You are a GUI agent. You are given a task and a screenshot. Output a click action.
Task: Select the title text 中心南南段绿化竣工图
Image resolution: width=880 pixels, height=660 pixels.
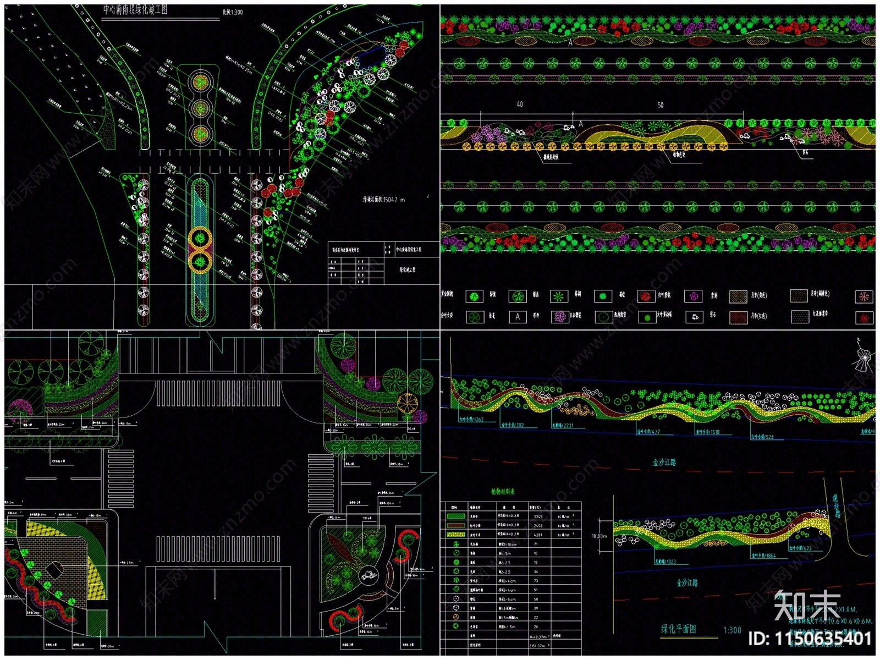coord(135,10)
